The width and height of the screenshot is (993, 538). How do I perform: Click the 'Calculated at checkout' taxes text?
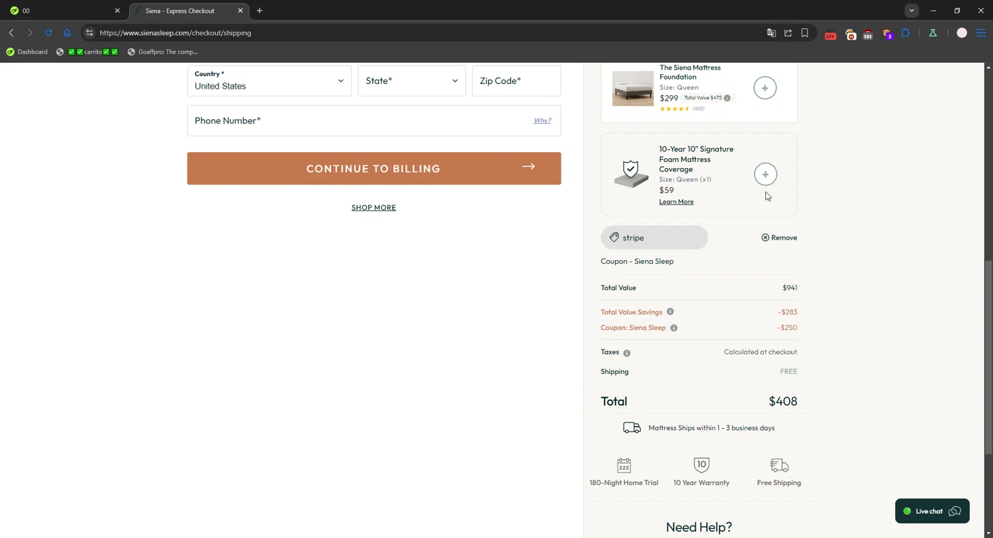click(761, 352)
